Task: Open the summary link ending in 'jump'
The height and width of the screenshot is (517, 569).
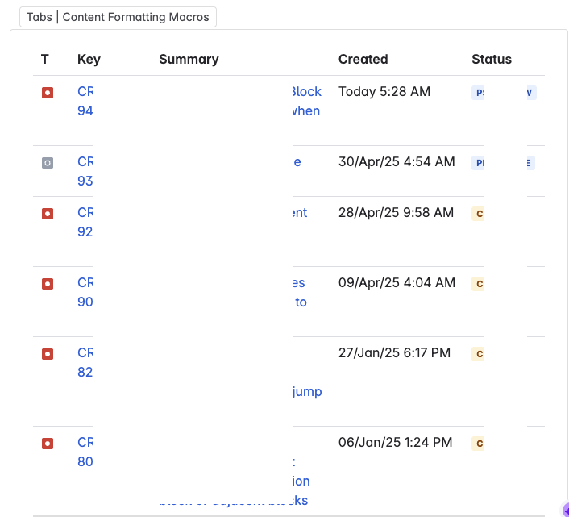Action: [307, 392]
